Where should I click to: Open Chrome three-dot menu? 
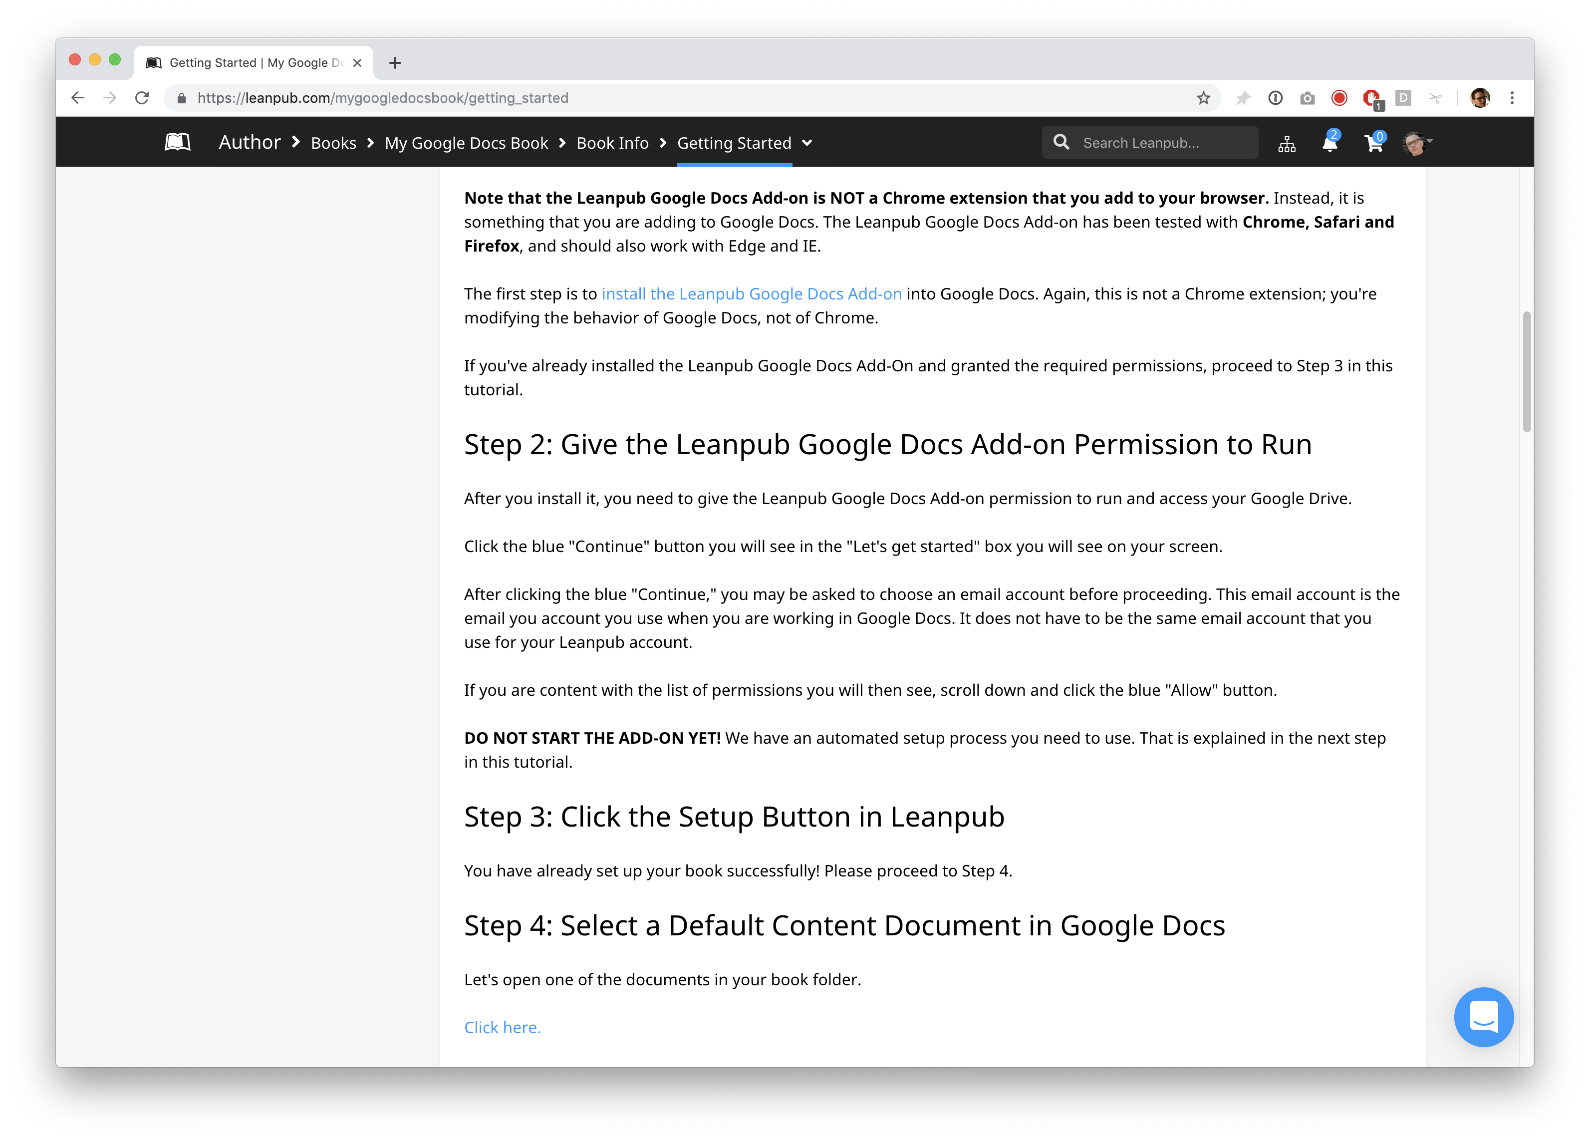1512,98
